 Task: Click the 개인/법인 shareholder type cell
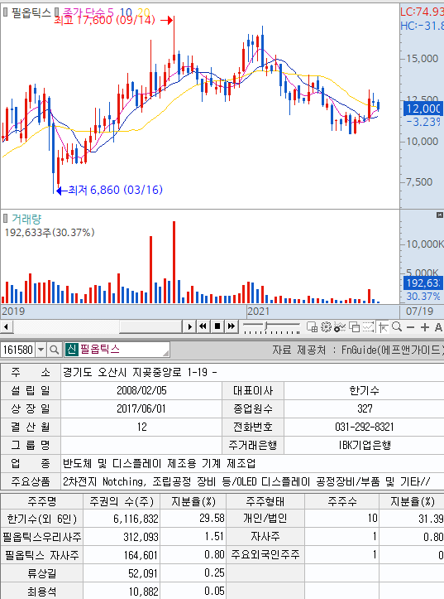pos(265,519)
